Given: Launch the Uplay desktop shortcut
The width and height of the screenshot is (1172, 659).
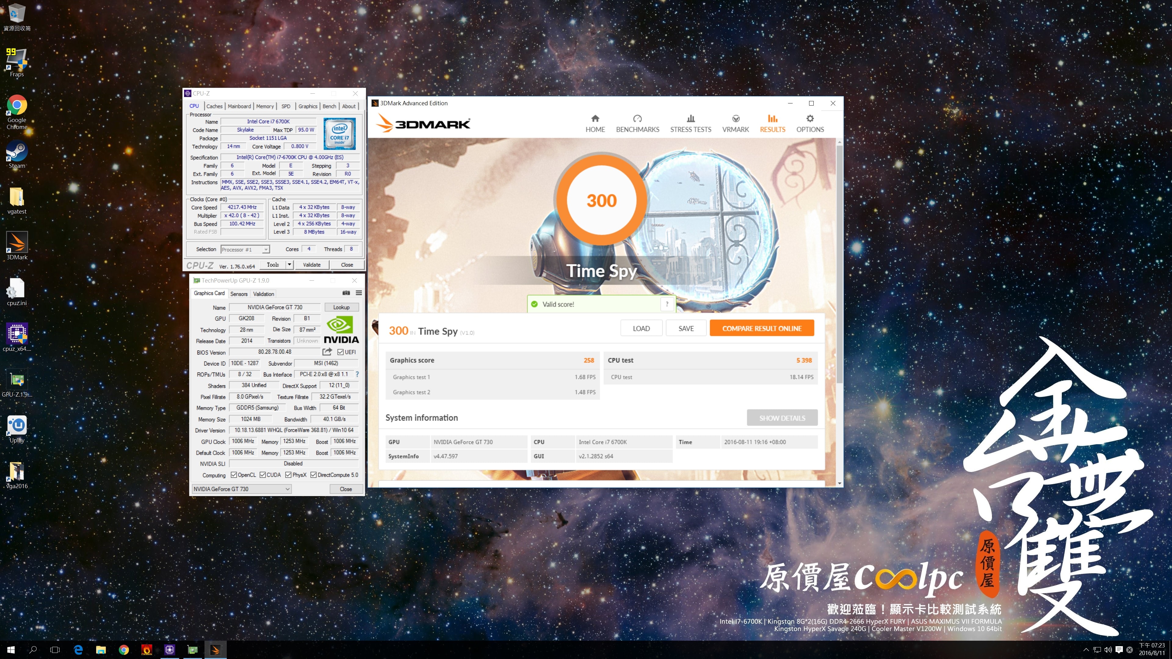Looking at the screenshot, I should coord(17,429).
